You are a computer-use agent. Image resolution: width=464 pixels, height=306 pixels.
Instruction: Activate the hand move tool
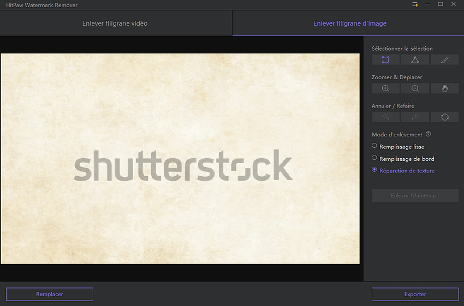tap(445, 88)
